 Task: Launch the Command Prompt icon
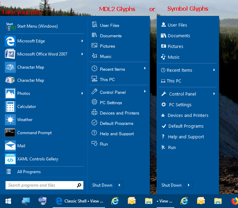click(10, 133)
